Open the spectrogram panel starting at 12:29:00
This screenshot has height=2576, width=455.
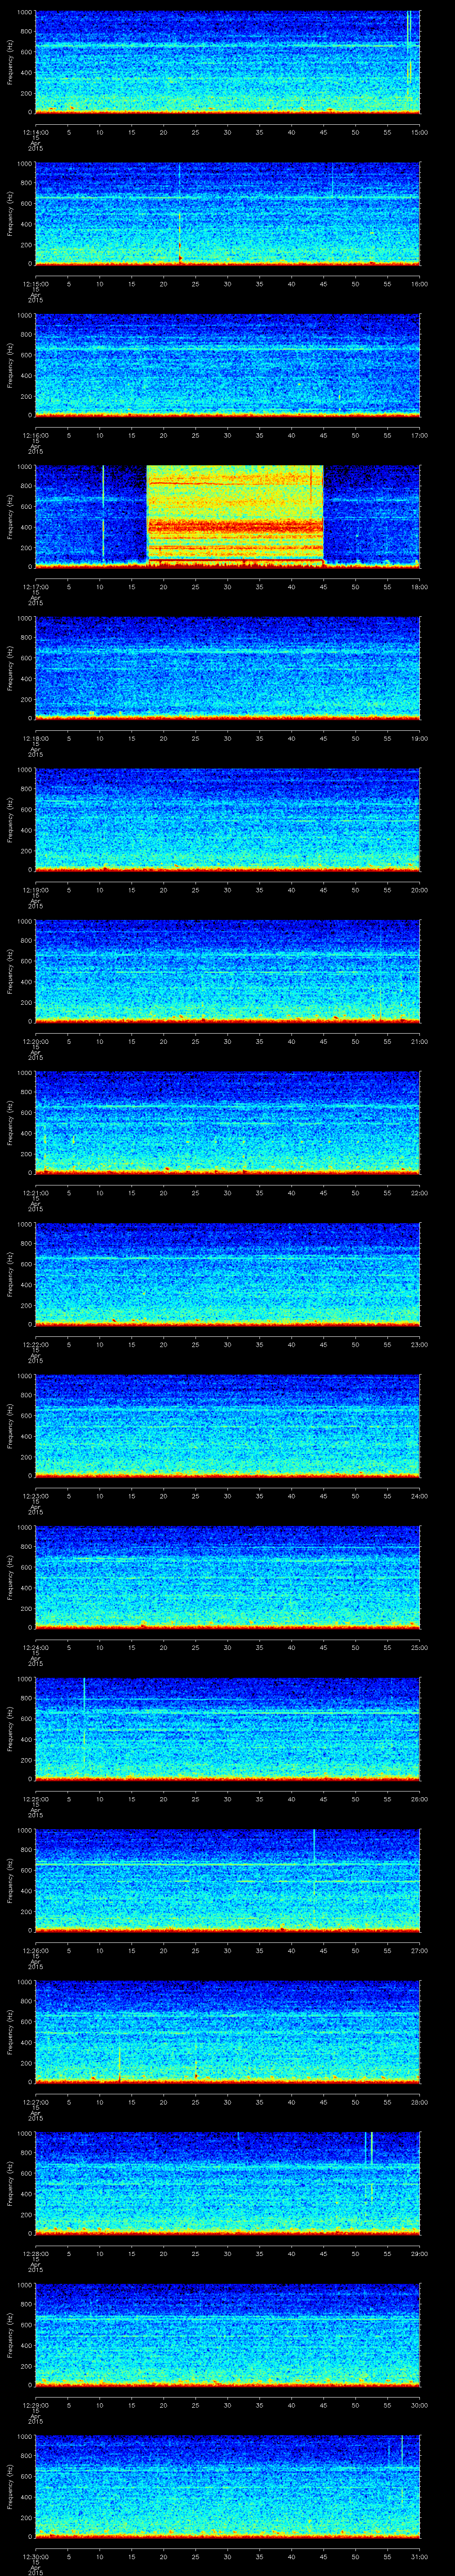228,2335
